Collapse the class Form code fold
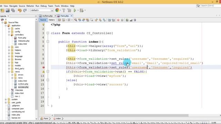 coord(48,33)
